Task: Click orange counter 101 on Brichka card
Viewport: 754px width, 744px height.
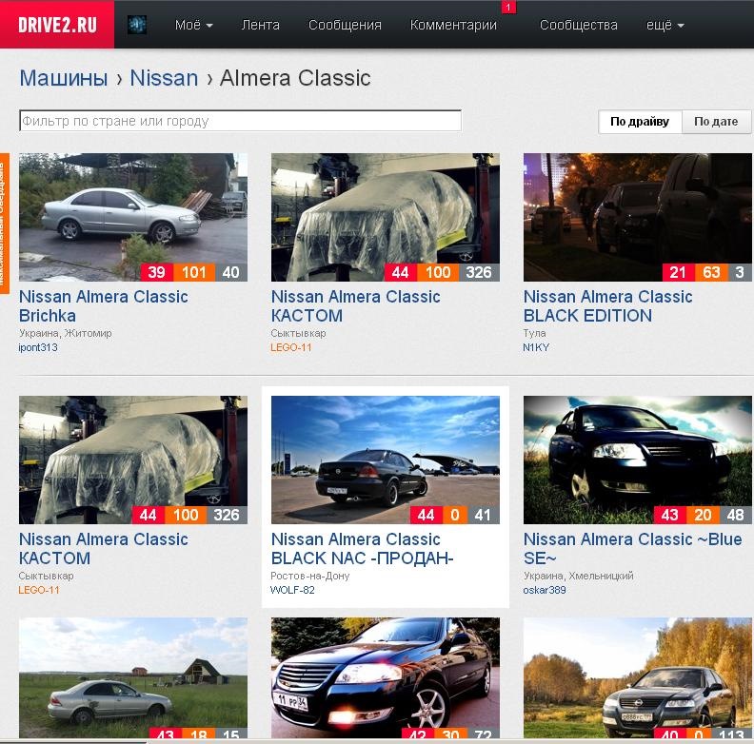Action: point(194,272)
